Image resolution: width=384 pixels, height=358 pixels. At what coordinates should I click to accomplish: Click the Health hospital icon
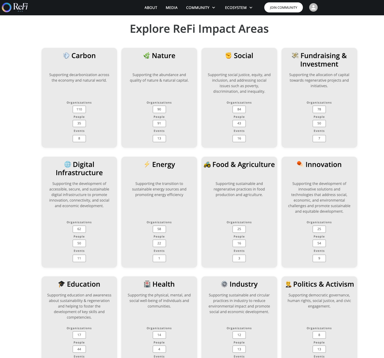[147, 284]
